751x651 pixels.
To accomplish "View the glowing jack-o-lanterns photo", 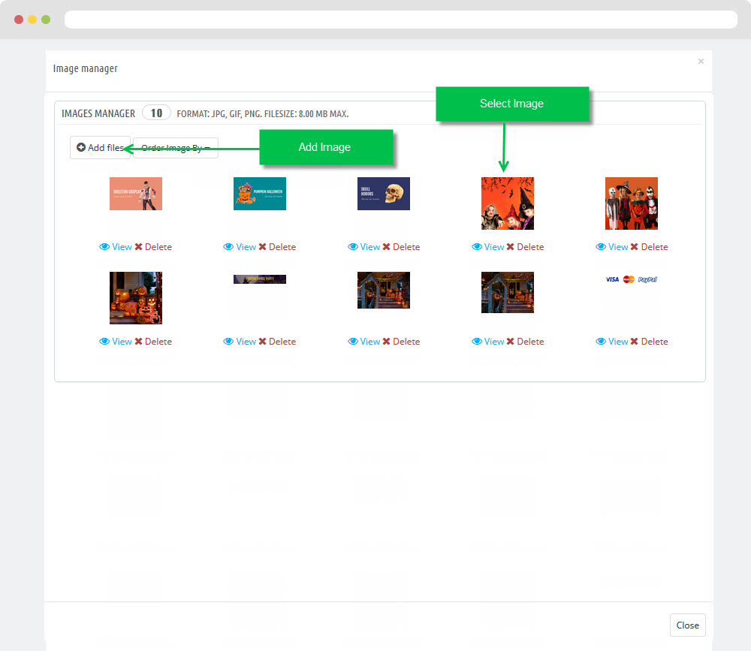I will [x=116, y=342].
